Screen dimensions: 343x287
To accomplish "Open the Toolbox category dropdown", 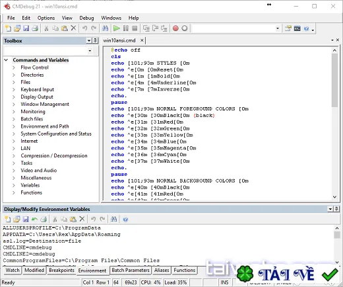I will (x=90, y=51).
